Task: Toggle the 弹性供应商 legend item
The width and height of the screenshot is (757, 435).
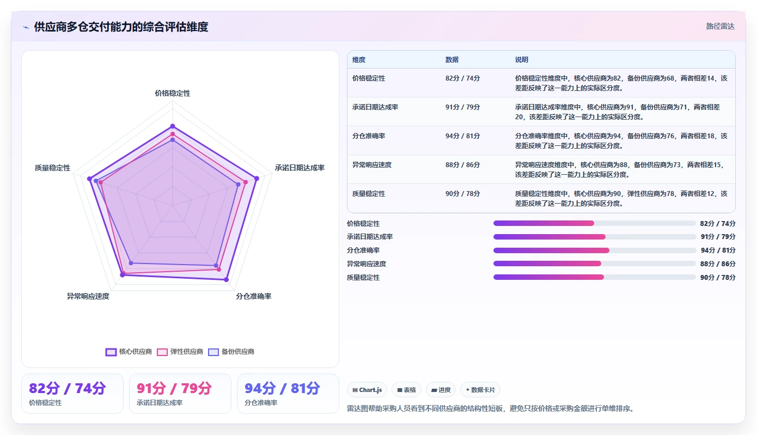Action: pos(180,352)
